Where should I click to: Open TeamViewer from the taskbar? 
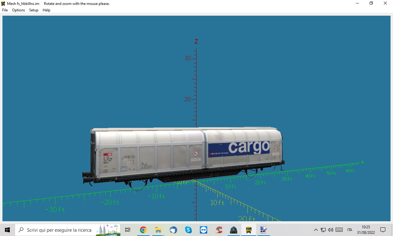point(203,230)
